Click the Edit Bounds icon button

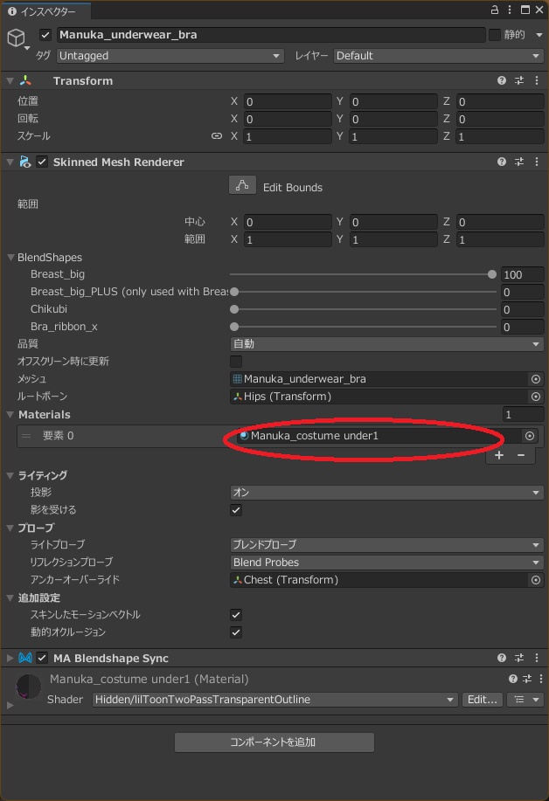point(242,186)
